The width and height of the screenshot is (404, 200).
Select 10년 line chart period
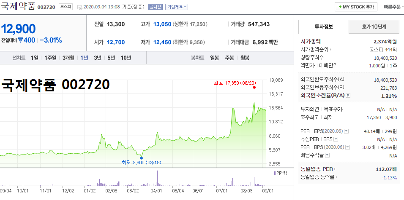click(126, 58)
